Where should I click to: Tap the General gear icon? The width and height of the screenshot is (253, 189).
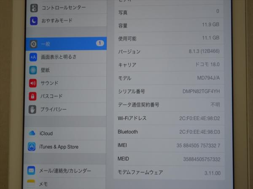point(34,44)
